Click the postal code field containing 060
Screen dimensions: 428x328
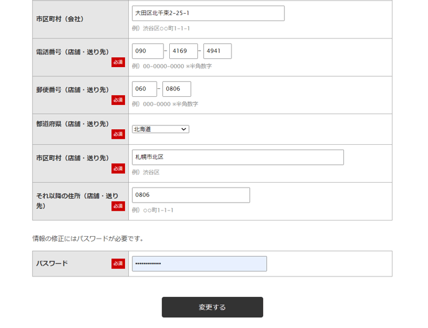click(144, 89)
